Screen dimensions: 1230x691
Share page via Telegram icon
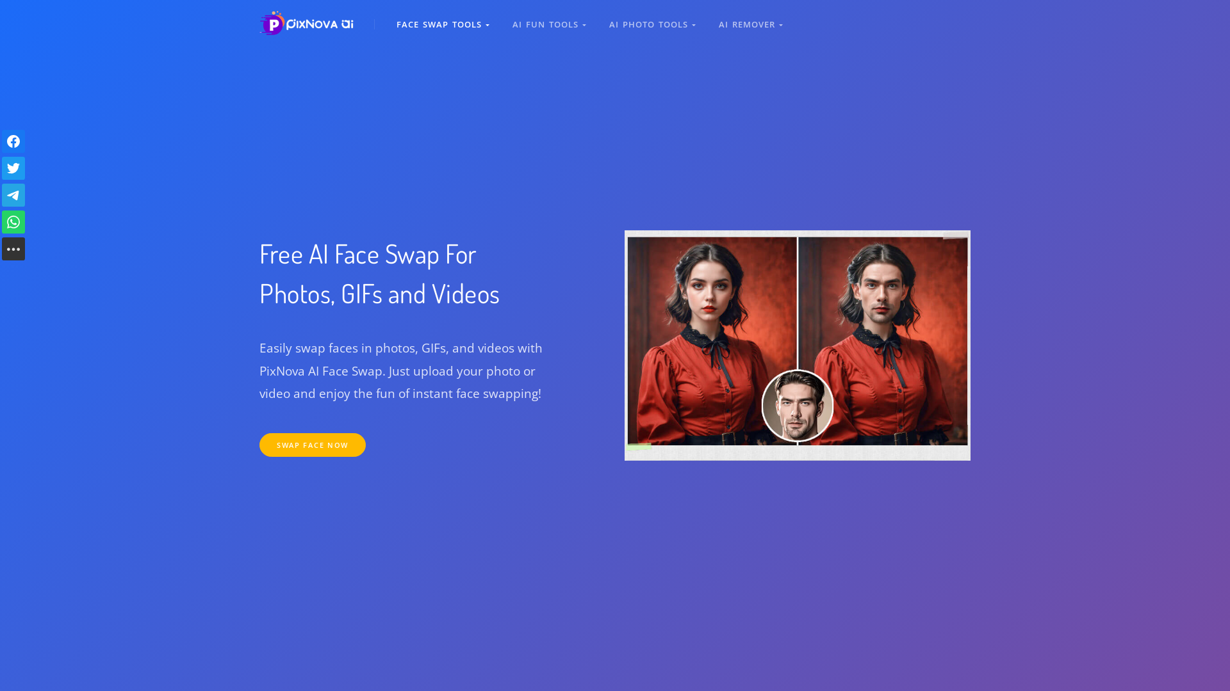pyautogui.click(x=13, y=195)
